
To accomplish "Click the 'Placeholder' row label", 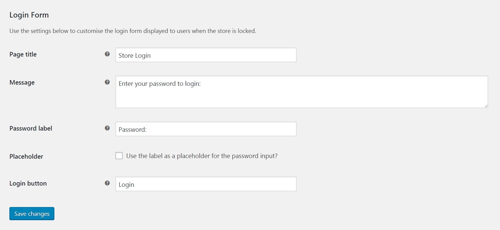I will [26, 156].
